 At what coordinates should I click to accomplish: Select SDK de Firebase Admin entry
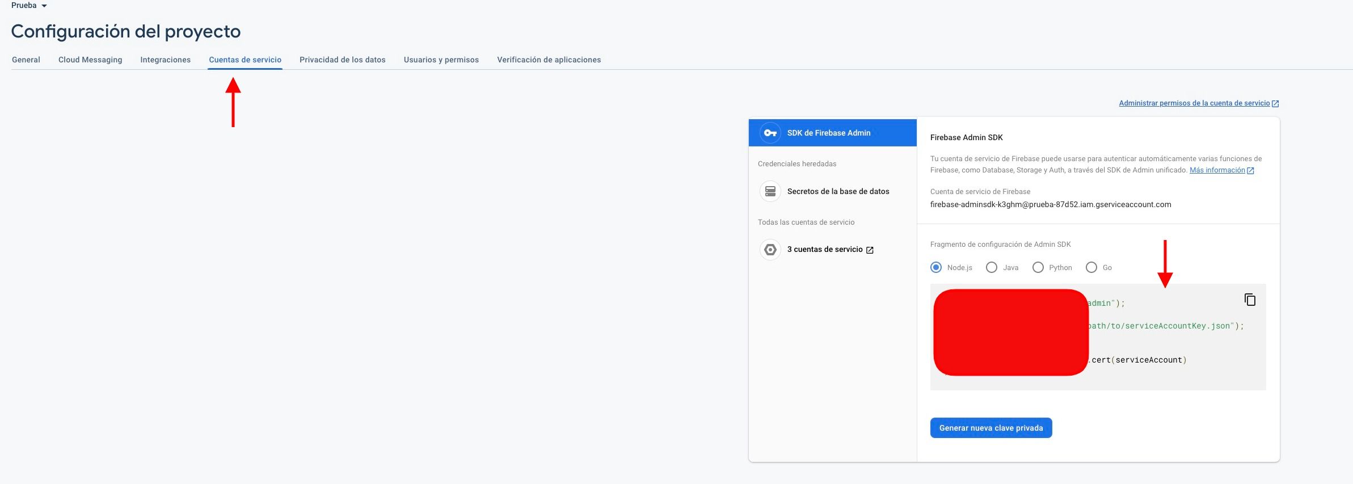(x=833, y=133)
